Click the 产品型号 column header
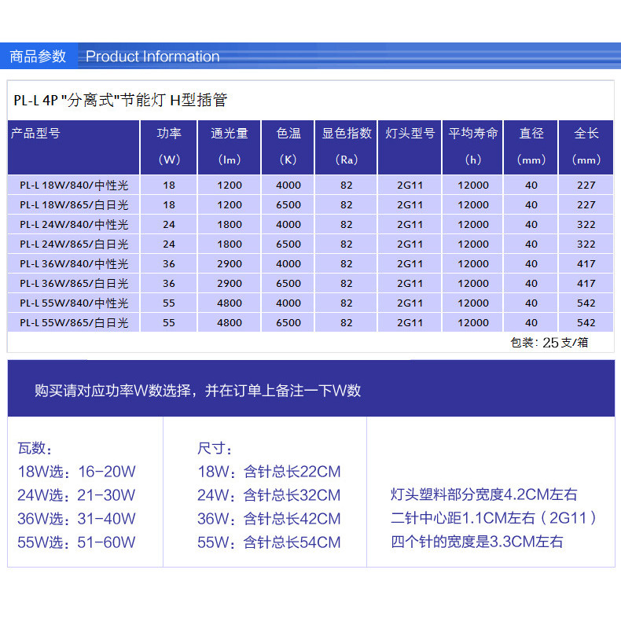This screenshot has width=621, height=621. pyautogui.click(x=35, y=134)
